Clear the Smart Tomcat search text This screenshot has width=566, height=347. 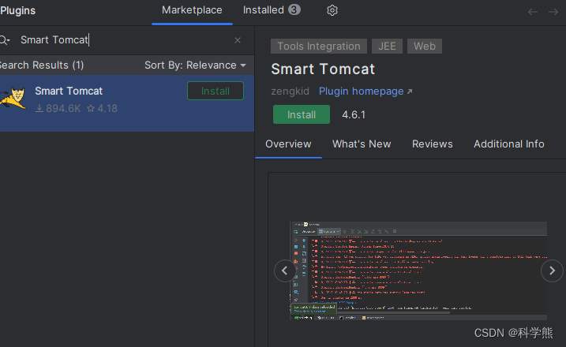237,40
